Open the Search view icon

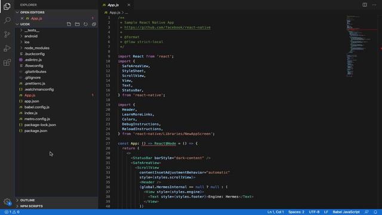(x=7, y=20)
